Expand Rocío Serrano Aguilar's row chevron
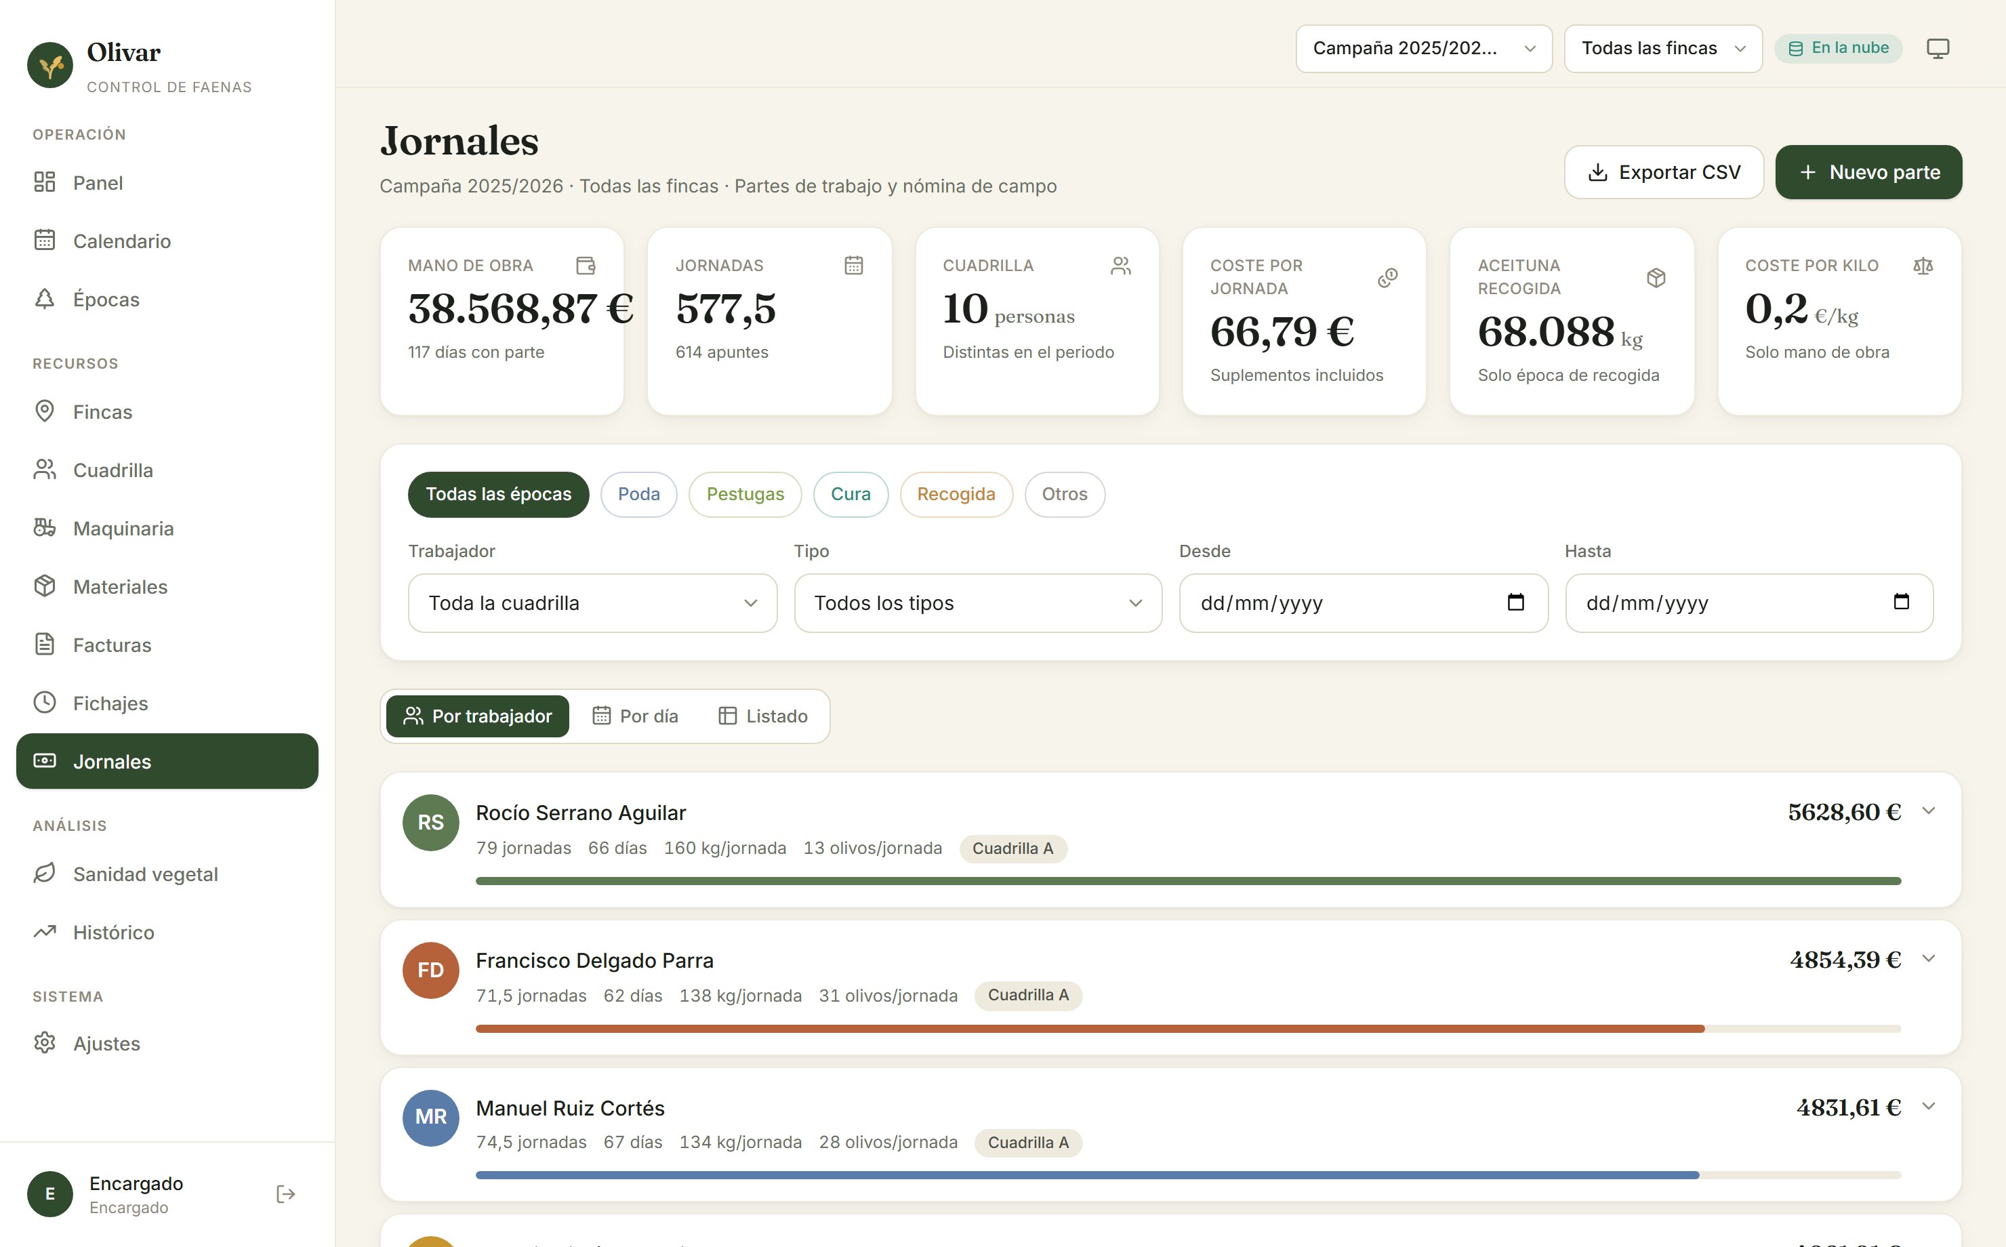 coord(1929,811)
